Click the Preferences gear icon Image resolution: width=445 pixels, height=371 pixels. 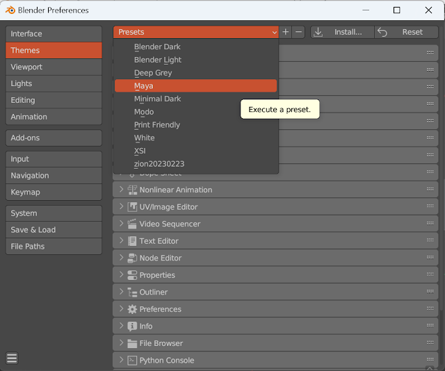tap(132, 309)
